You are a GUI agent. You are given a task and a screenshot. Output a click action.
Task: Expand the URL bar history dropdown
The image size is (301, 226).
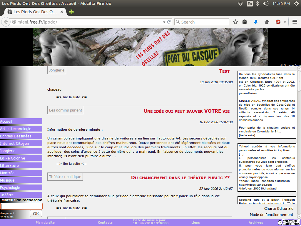164,22
